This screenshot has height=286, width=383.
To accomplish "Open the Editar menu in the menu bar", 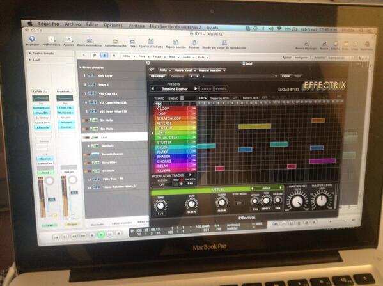I will (92, 24).
